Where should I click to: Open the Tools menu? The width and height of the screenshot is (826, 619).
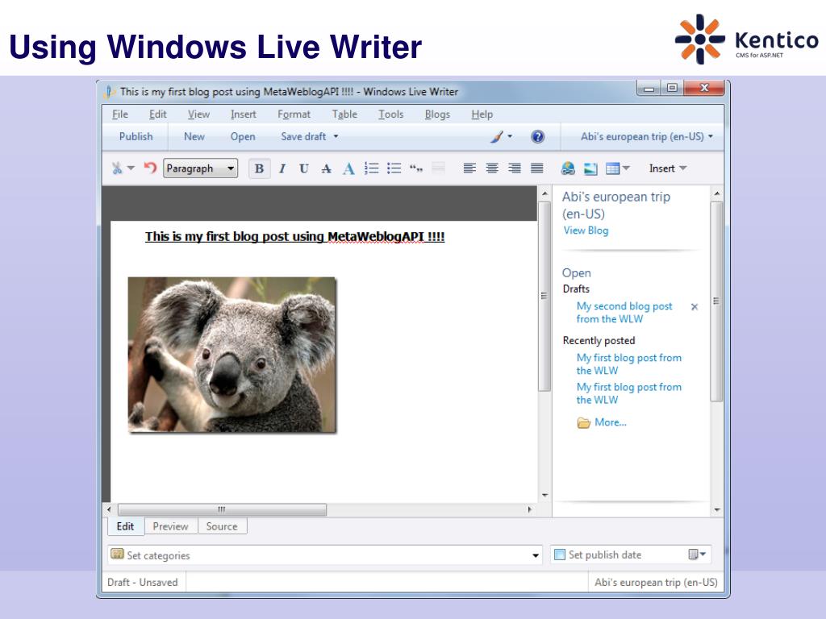pyautogui.click(x=391, y=114)
